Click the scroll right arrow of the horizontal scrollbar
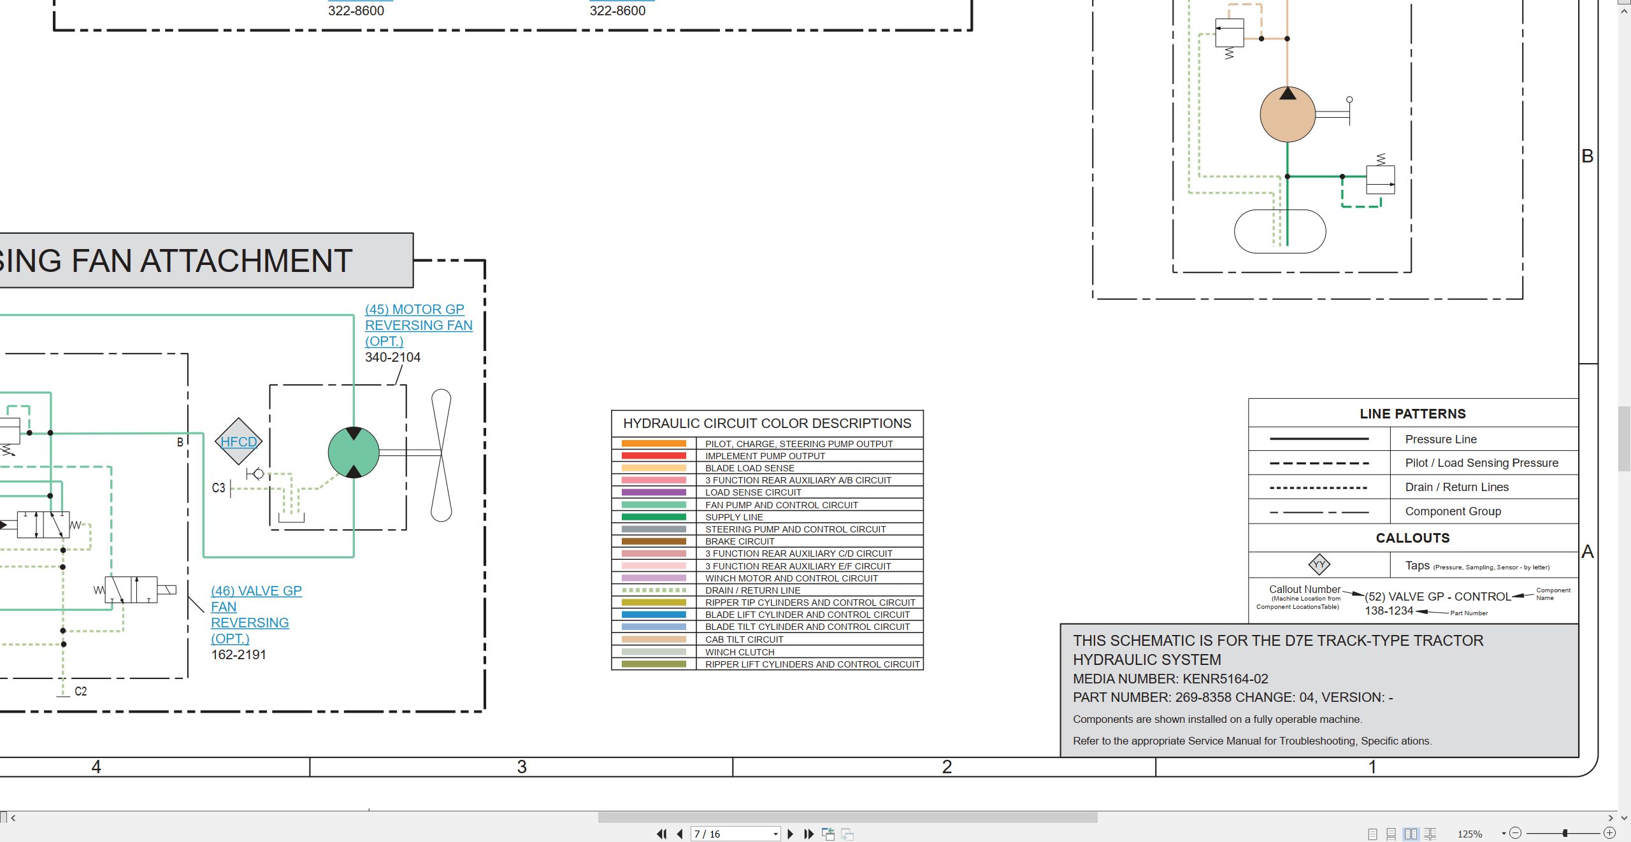This screenshot has height=842, width=1631. coord(1611,818)
